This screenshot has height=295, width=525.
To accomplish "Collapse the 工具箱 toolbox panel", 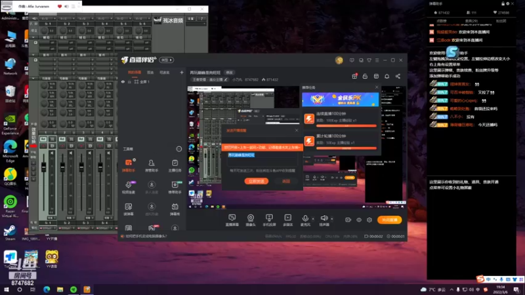I will [x=179, y=149].
